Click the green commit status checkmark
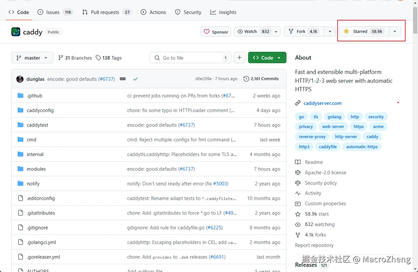The width and height of the screenshot is (418, 272). click(x=136, y=79)
